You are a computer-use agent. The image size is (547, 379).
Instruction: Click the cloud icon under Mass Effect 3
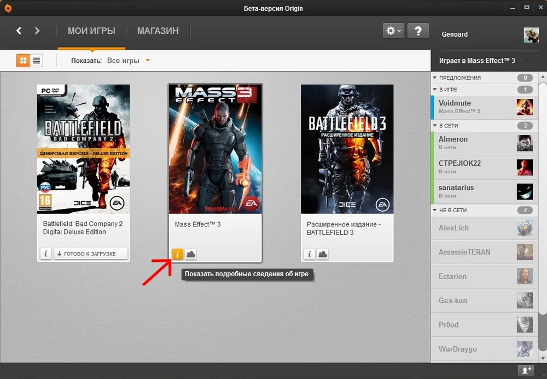tap(190, 254)
